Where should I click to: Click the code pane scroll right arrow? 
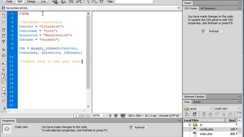pos(84,111)
